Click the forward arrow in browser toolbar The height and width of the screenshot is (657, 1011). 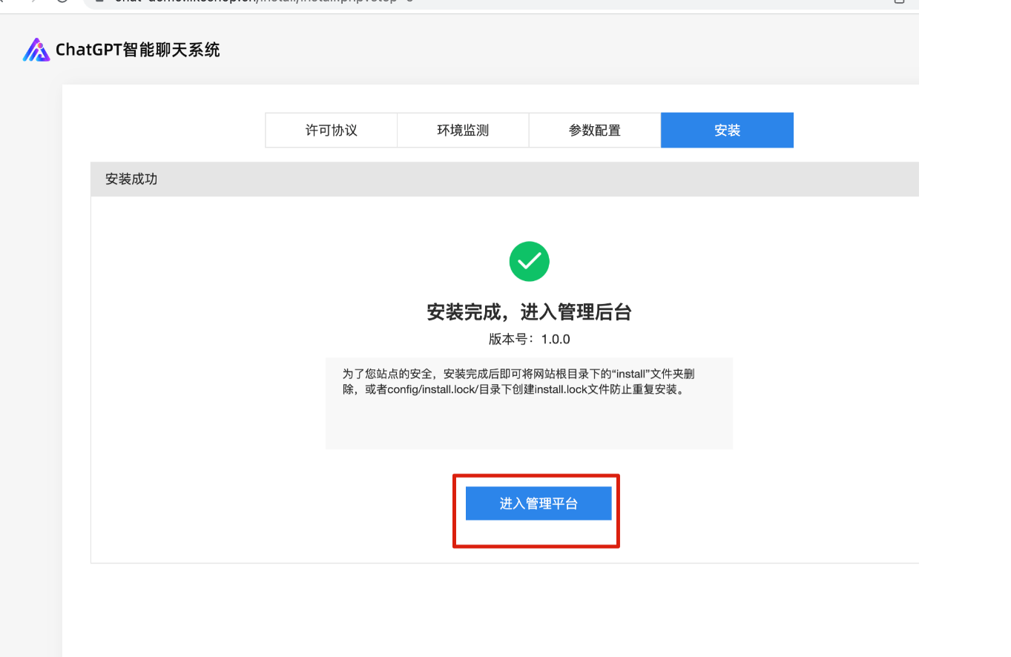[33, 1]
